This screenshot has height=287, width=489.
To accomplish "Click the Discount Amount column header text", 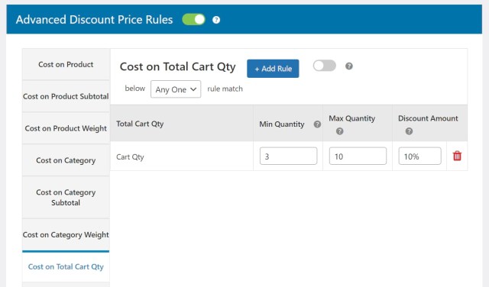I will 428,118.
